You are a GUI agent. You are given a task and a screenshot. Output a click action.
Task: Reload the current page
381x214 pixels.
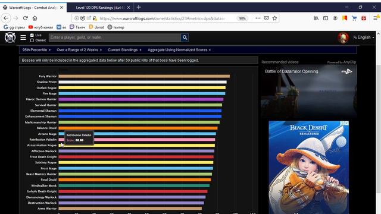point(25,18)
